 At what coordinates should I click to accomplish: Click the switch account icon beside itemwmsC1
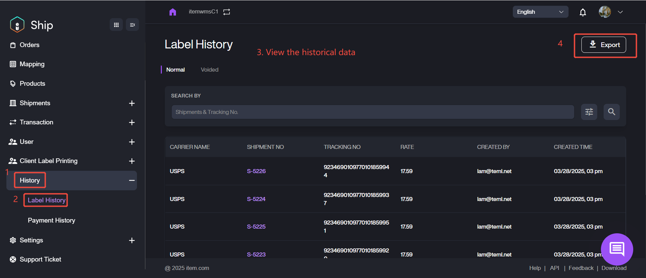(x=227, y=12)
